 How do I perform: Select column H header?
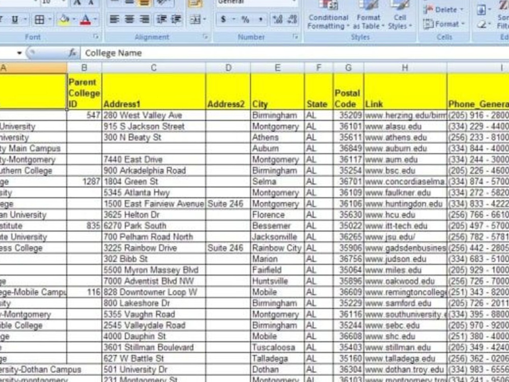[x=405, y=68]
